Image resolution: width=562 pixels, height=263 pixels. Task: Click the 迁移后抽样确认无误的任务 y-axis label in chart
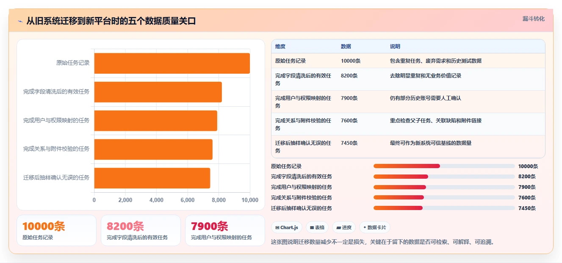click(56, 178)
